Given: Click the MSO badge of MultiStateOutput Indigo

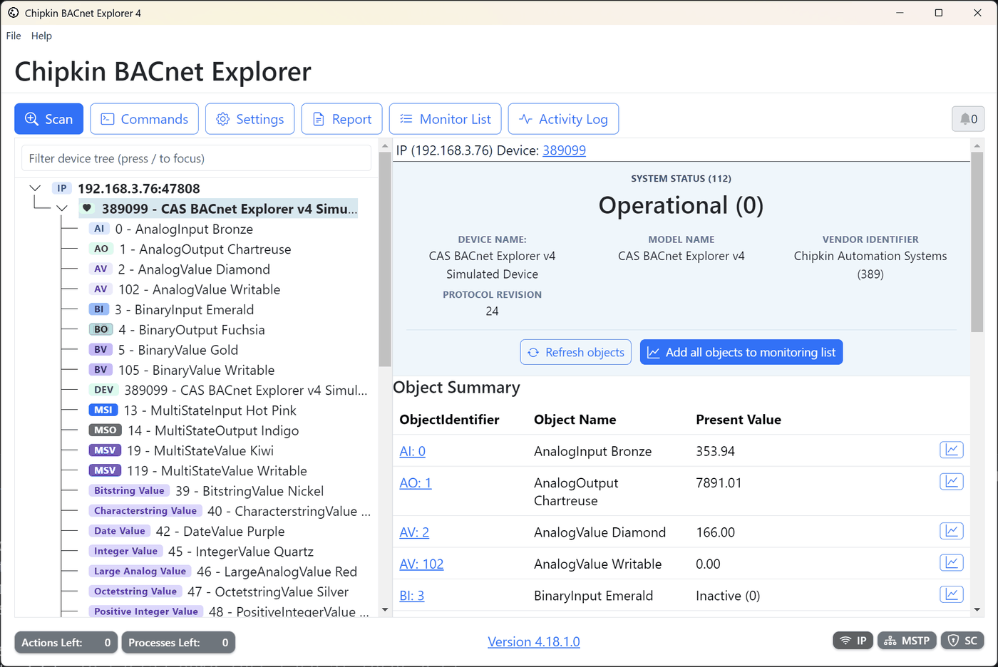Looking at the screenshot, I should 106,430.
